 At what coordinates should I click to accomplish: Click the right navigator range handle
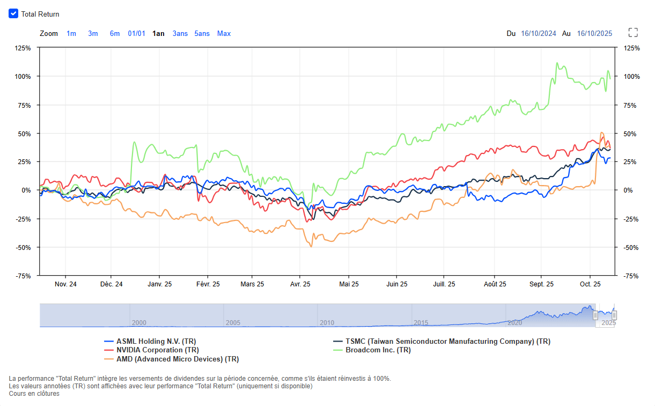[614, 315]
